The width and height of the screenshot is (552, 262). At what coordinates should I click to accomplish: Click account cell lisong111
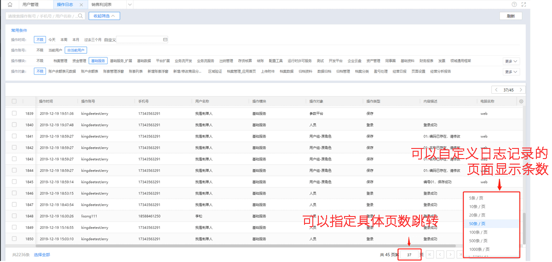pos(90,216)
